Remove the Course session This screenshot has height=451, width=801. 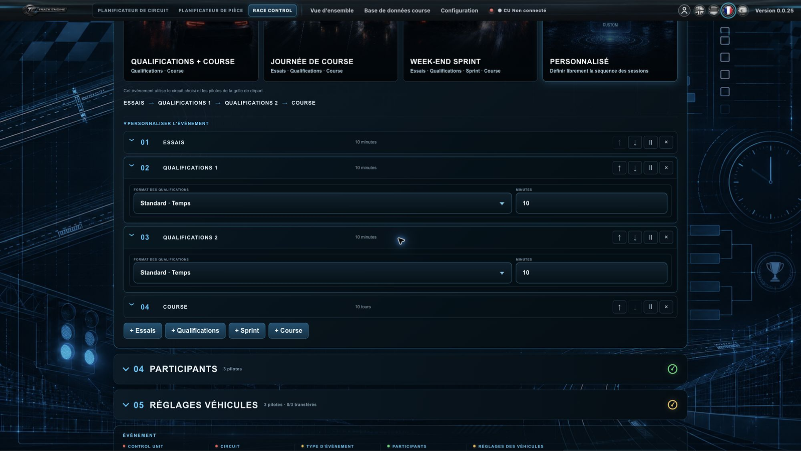666,307
